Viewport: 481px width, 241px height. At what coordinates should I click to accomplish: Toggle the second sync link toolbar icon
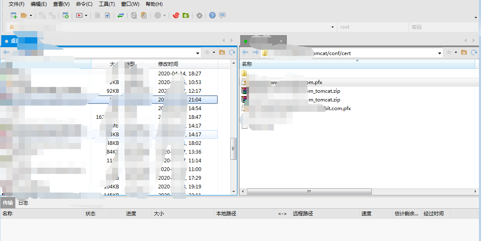[52, 15]
